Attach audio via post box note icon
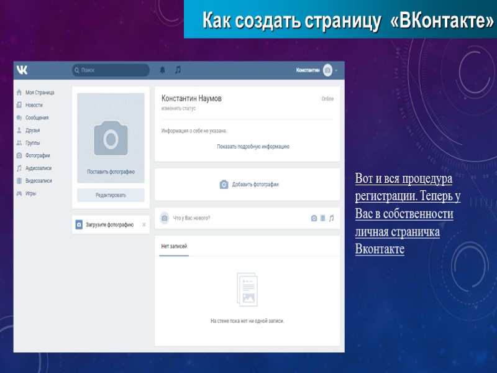The width and height of the screenshot is (497, 373). 331,218
